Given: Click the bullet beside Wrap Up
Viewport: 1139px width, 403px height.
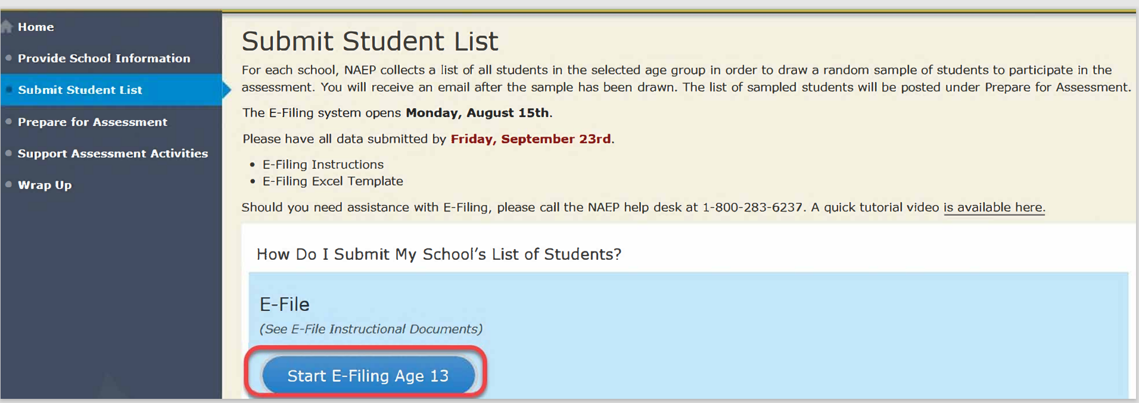Looking at the screenshot, I should click(8, 185).
